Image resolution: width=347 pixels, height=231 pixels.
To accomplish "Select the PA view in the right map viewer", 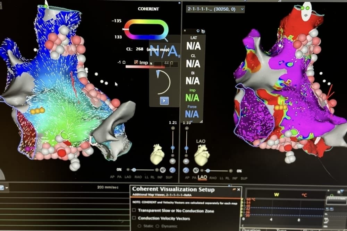I will (194, 178).
